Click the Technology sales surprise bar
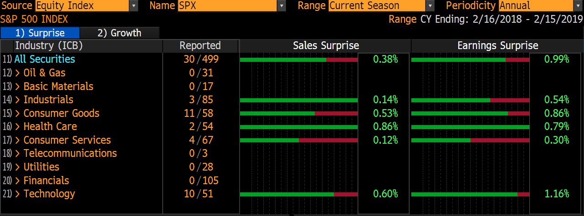 [x=298, y=194]
